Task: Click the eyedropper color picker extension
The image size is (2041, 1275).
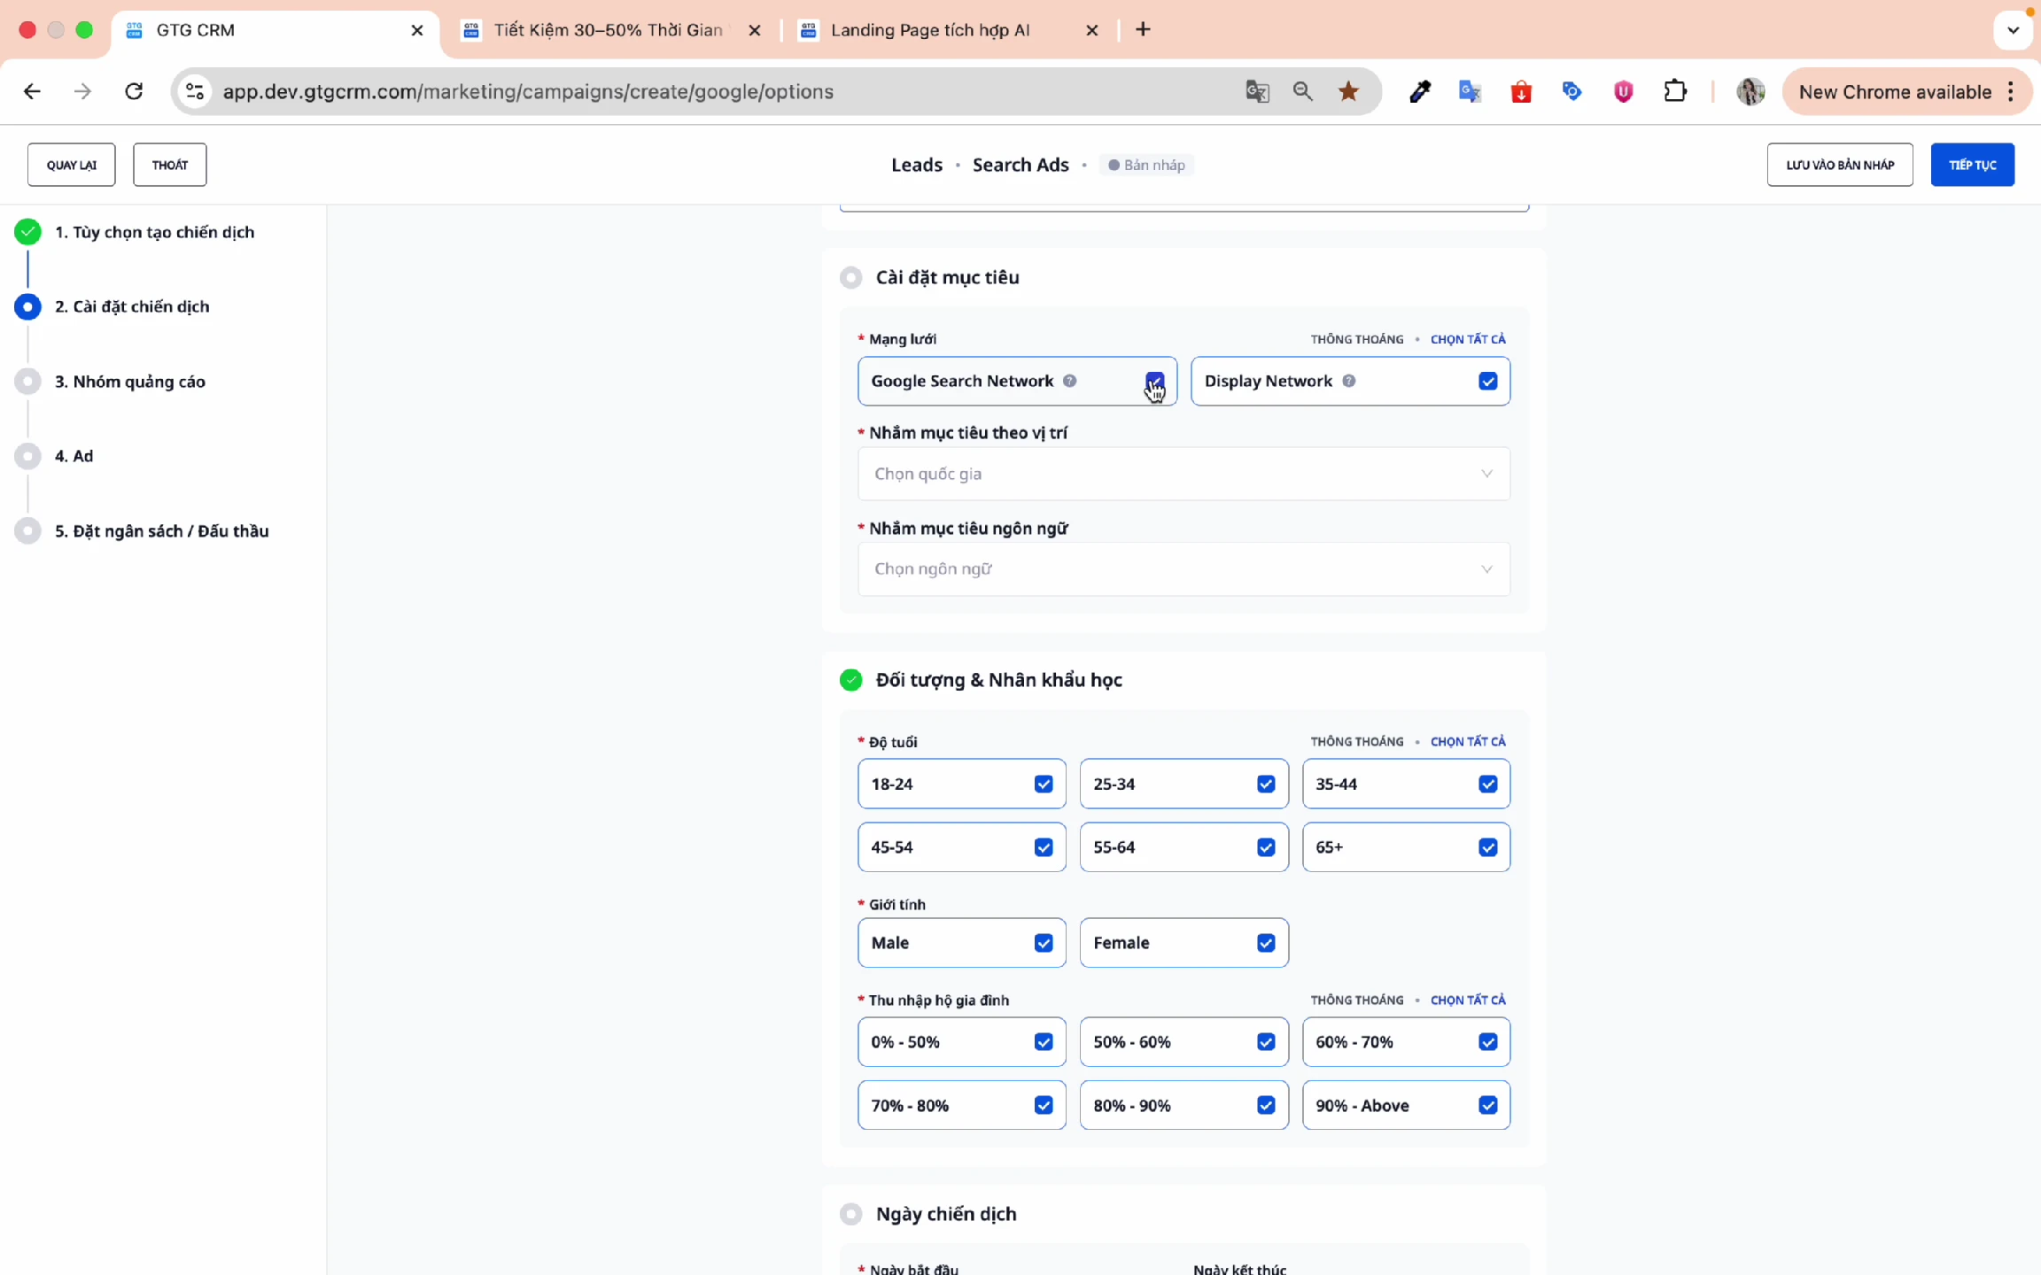Action: [1419, 91]
